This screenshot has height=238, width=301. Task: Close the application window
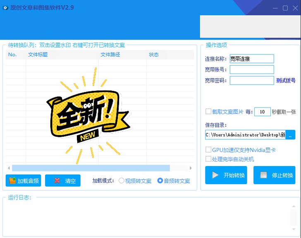(295, 8)
